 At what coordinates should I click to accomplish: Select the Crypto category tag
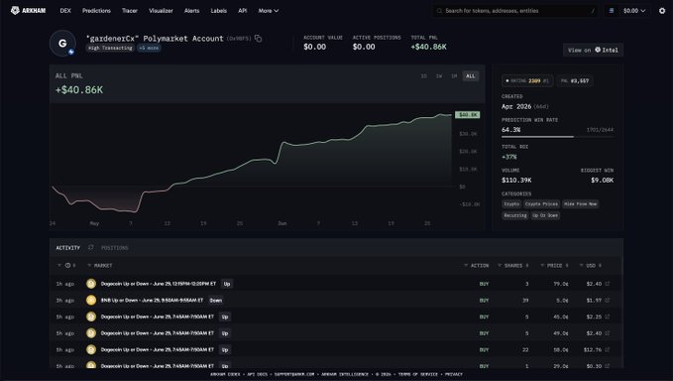pyautogui.click(x=511, y=204)
